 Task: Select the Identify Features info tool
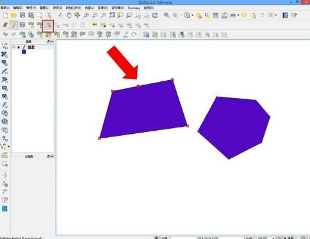[167, 15]
